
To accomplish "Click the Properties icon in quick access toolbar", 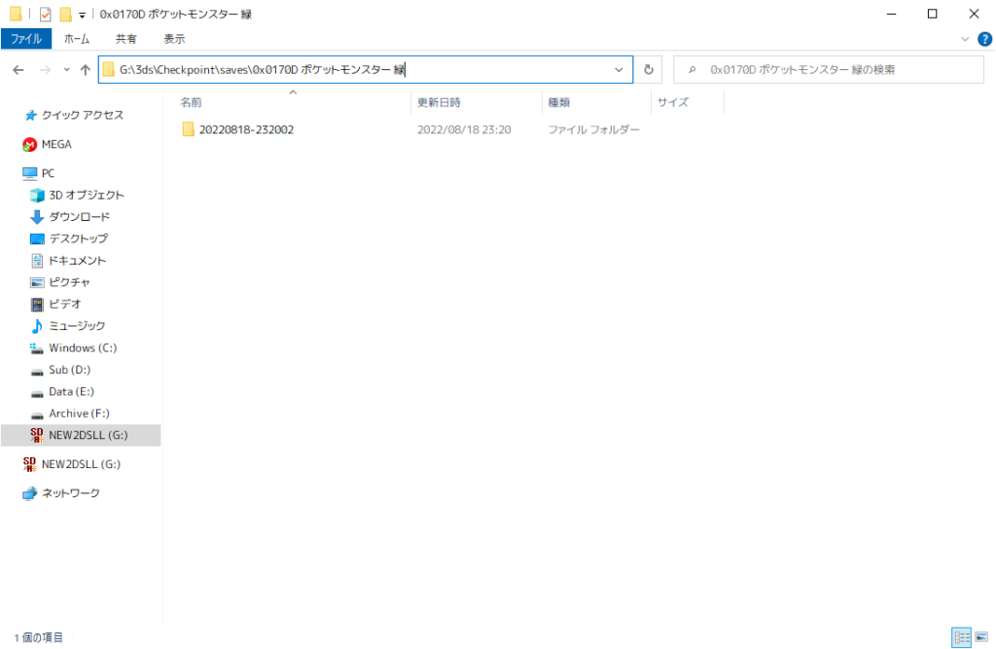I will pyautogui.click(x=45, y=14).
